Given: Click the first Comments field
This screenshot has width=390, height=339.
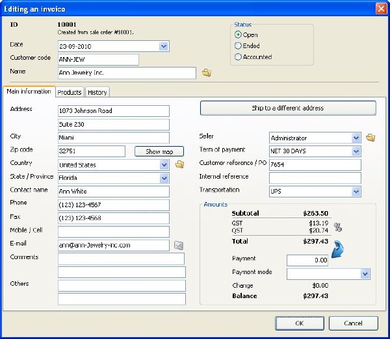Looking at the screenshot, I should click(122, 258).
